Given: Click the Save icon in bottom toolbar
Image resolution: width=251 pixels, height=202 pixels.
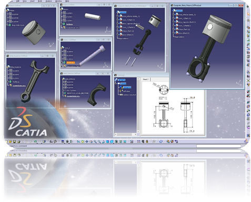Looking at the screenshot, I should (x=14, y=142).
